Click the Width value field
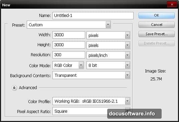Viewport: 179px width, 122px height. tap(69, 35)
